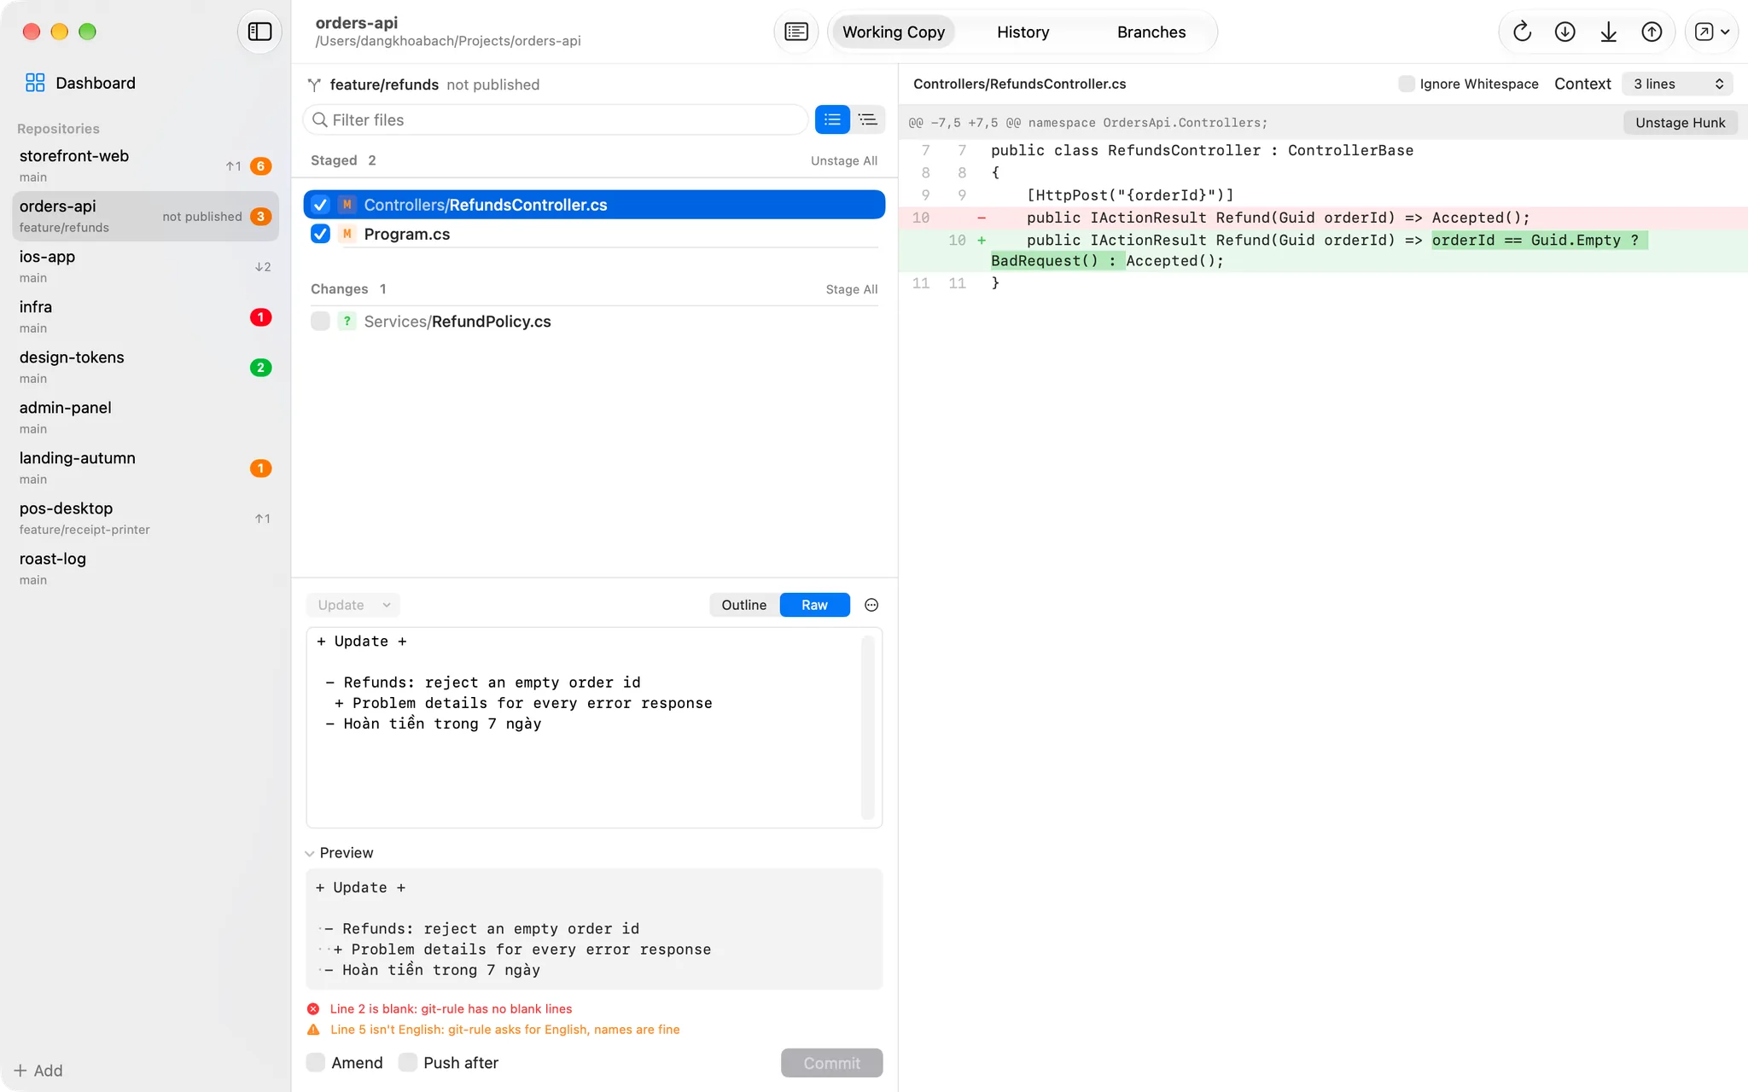Select the storefront-web repository
The image size is (1748, 1092).
point(145,166)
